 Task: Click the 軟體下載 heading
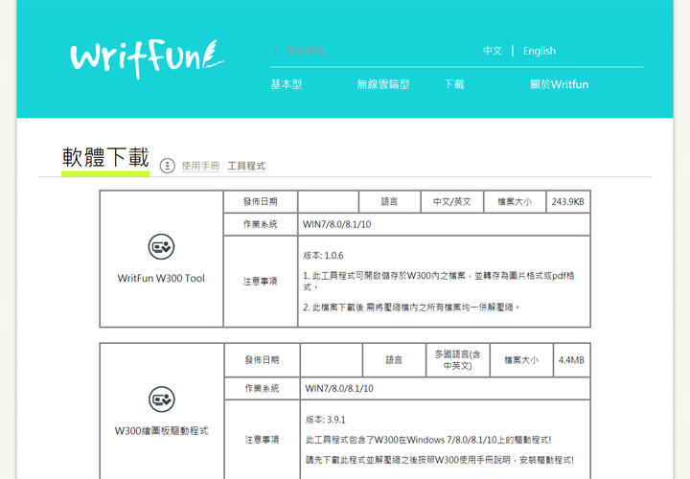tap(105, 157)
